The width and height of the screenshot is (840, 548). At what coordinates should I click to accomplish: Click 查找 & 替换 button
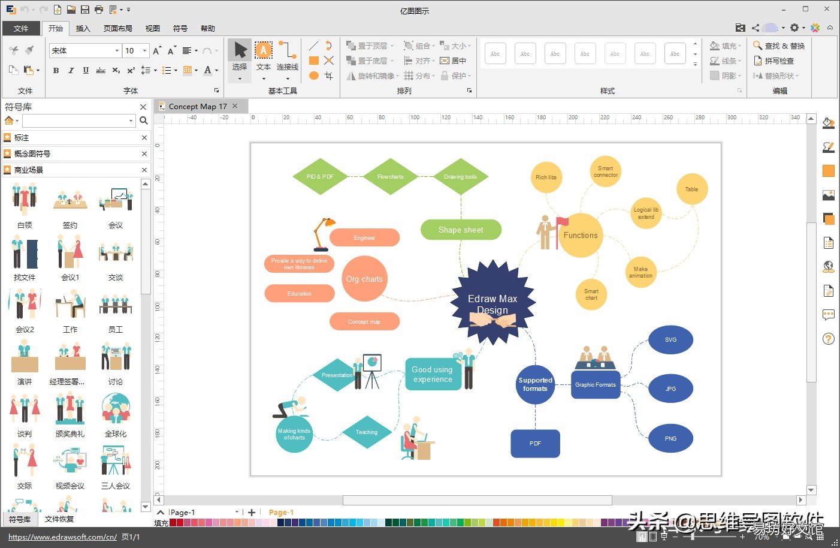point(779,46)
